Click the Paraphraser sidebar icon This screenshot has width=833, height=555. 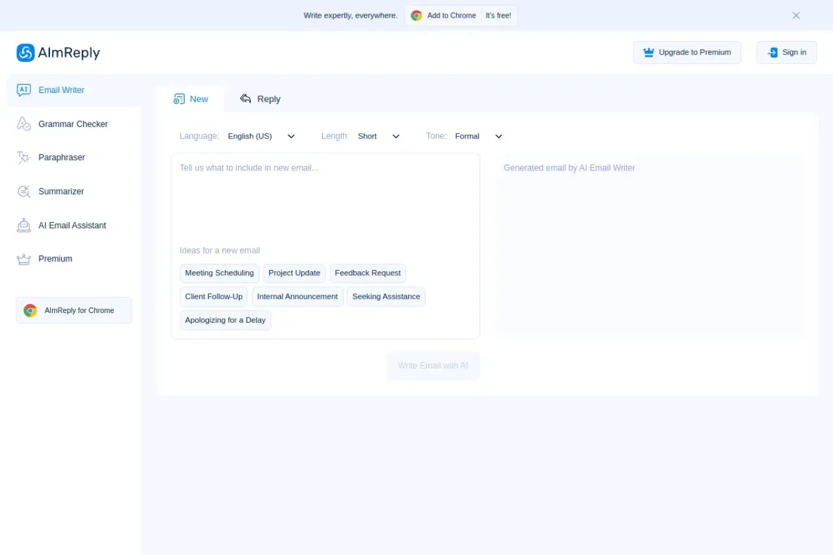(24, 157)
